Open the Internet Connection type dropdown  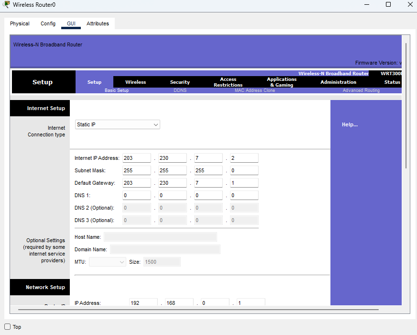coord(117,124)
